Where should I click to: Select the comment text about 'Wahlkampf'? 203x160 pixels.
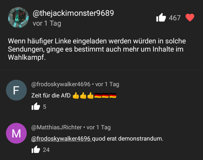(x=97, y=49)
